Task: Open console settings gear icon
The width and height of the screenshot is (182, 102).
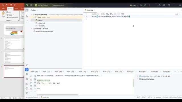Action: (31, 89)
